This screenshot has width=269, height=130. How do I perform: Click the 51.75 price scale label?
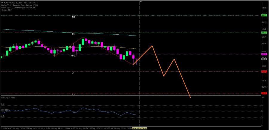(264, 80)
